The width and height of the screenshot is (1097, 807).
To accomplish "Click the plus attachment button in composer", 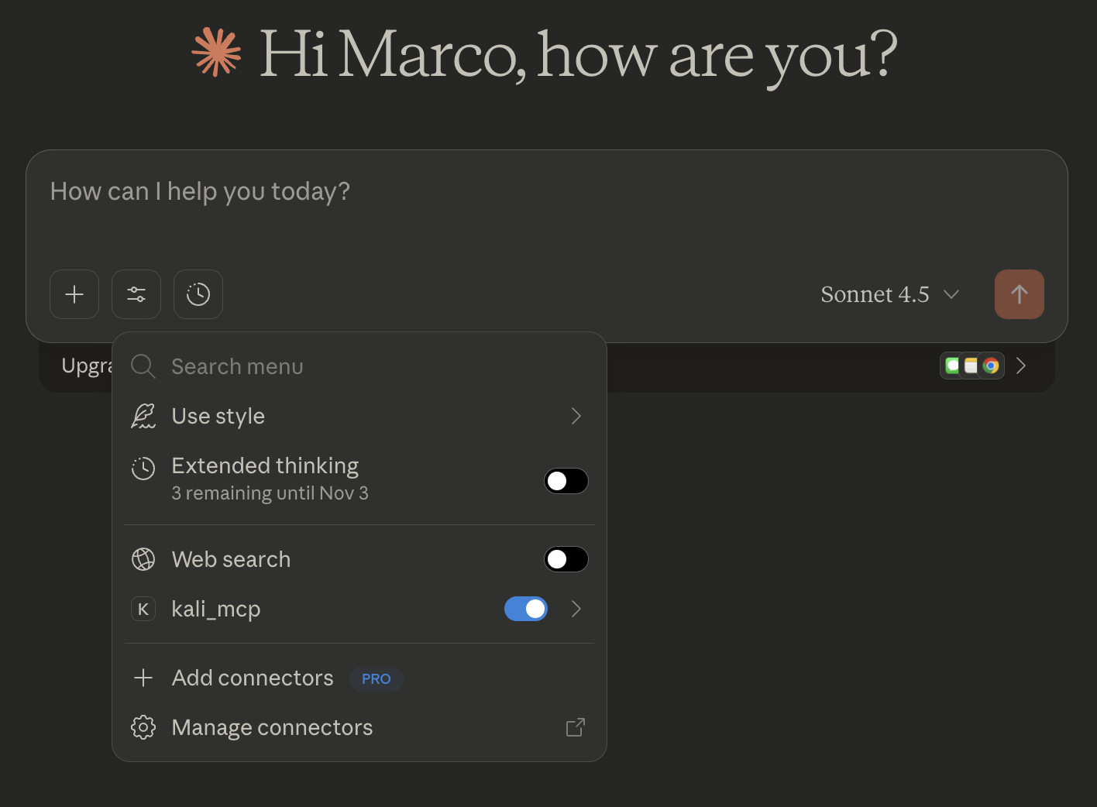I will pyautogui.click(x=74, y=294).
